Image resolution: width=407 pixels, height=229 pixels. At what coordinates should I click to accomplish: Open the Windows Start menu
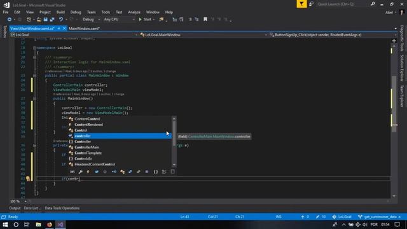(x=5, y=225)
